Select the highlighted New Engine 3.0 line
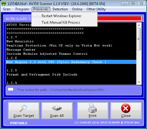This screenshot has height=129, width=147. [71, 62]
